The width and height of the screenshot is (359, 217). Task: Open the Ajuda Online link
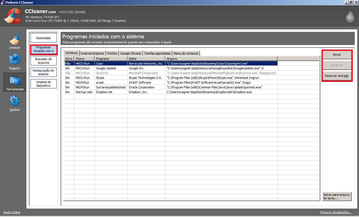pyautogui.click(x=12, y=213)
